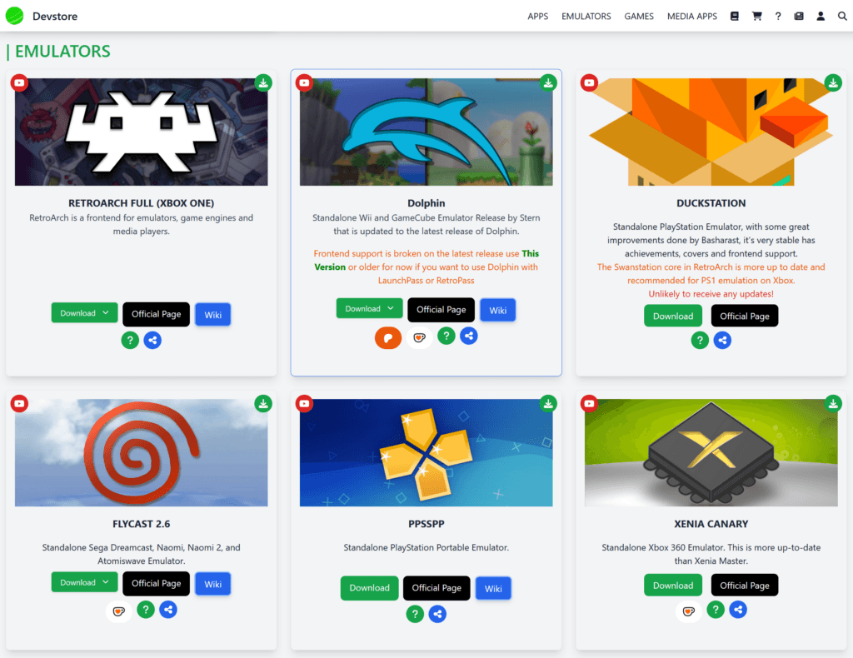Open the shopping cart in the top bar
This screenshot has height=658, width=853.
(x=757, y=16)
